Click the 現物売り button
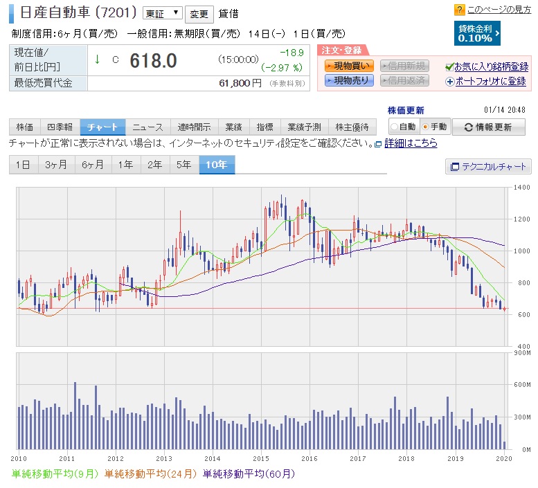This screenshot has width=538, height=488. click(x=349, y=80)
